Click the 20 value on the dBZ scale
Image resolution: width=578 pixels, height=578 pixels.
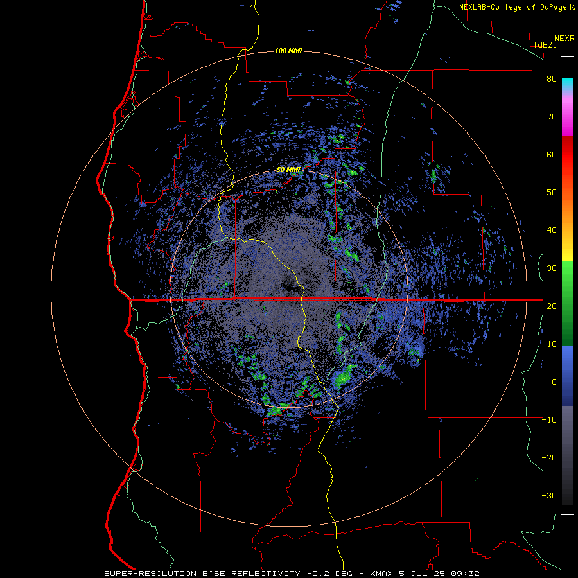click(x=552, y=306)
